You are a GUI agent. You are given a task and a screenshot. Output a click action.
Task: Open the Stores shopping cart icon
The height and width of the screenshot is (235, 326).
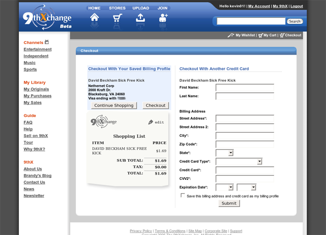pyautogui.click(x=117, y=18)
